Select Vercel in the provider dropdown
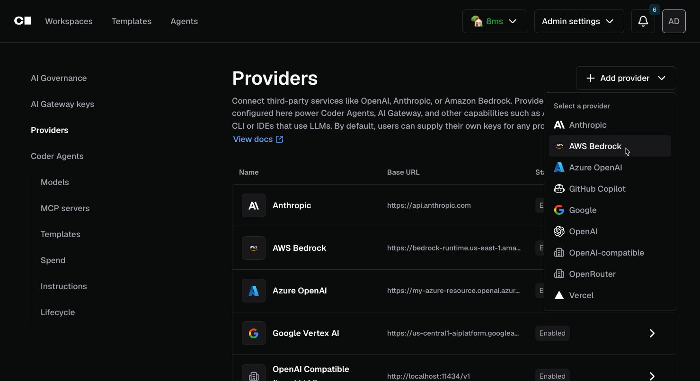The height and width of the screenshot is (381, 700). pyautogui.click(x=610, y=295)
